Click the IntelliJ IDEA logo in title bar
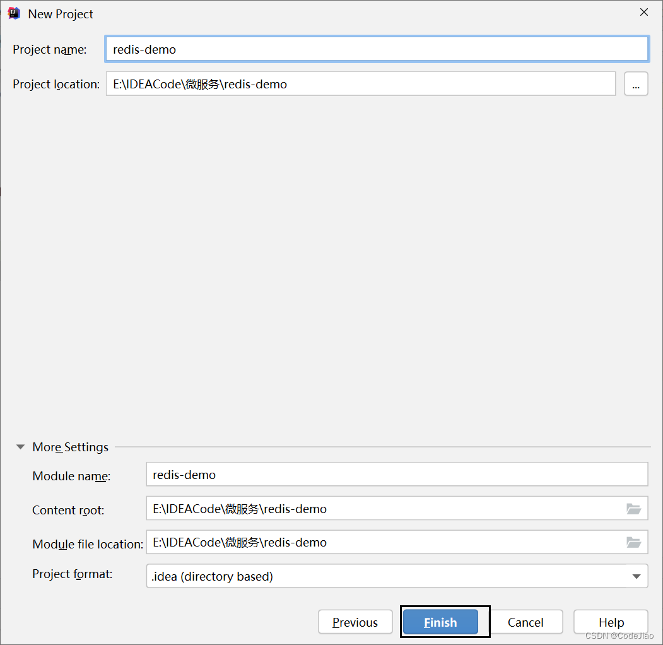The height and width of the screenshot is (645, 663). 14,13
